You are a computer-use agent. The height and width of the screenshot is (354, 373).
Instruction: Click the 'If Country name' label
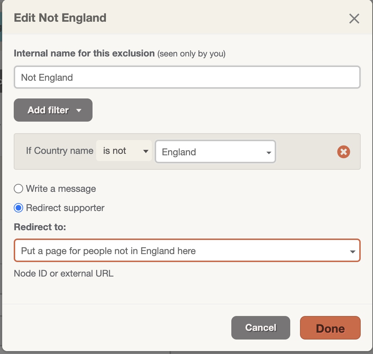(60, 151)
